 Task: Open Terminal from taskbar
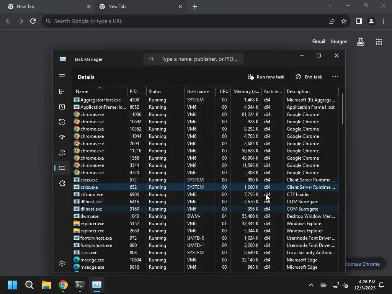[80, 285]
